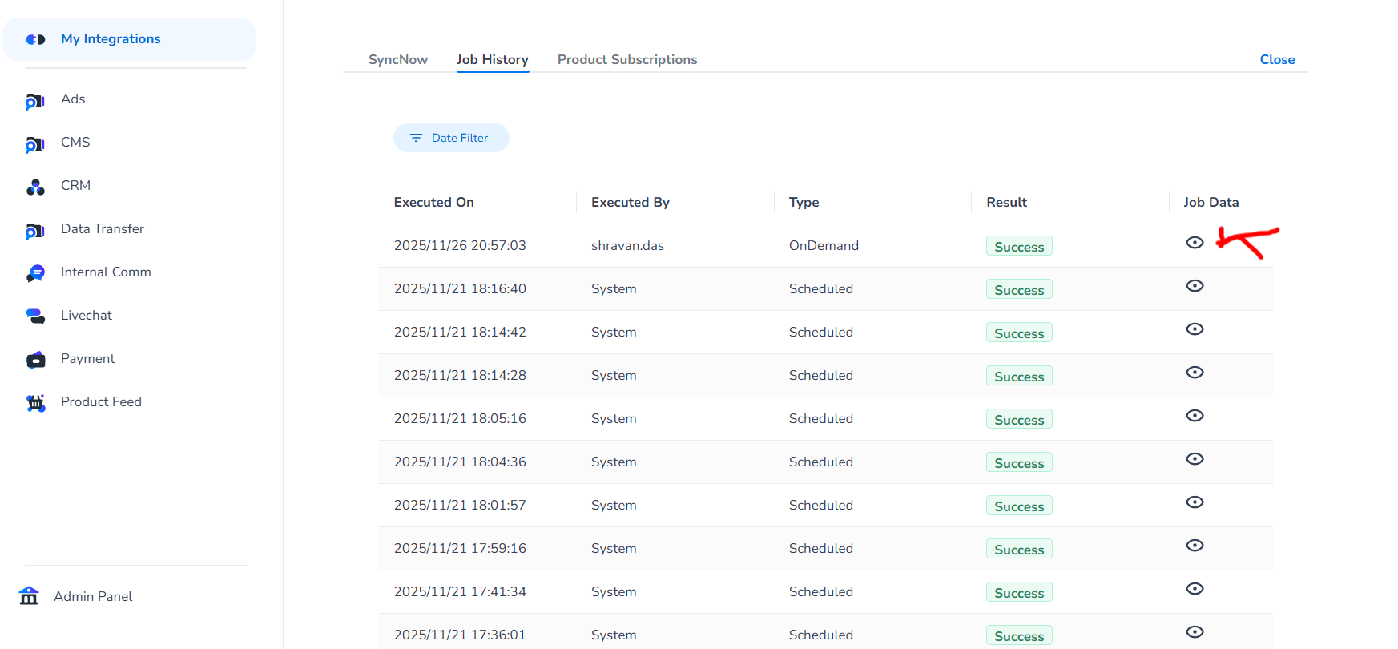Open Ads in the sidebar menu
The width and height of the screenshot is (1398, 649).
click(x=73, y=99)
